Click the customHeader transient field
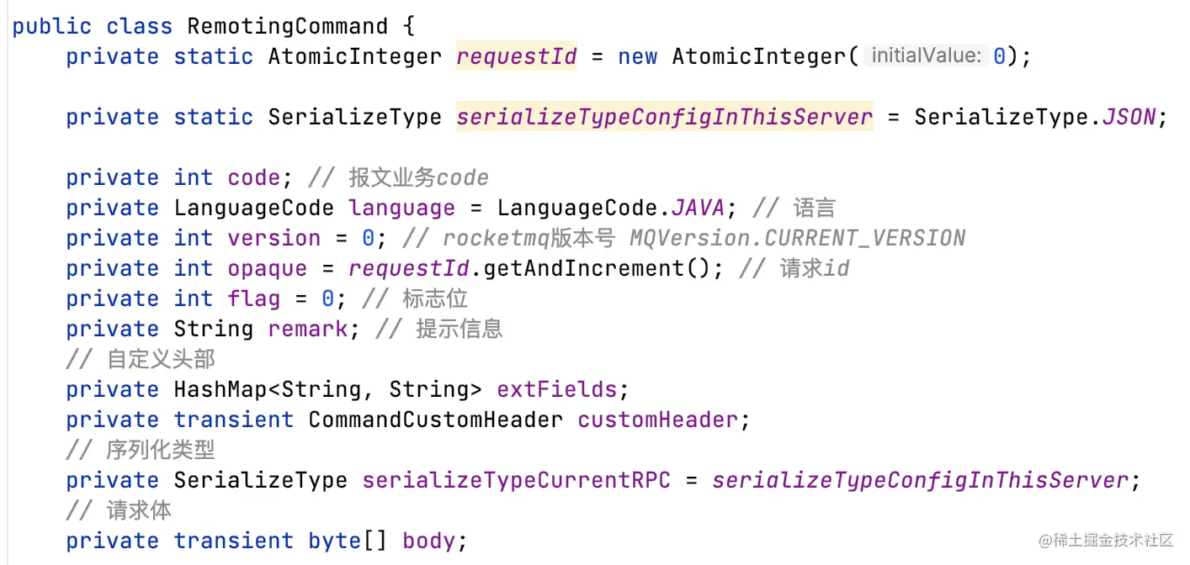The height and width of the screenshot is (565, 1190). (x=659, y=419)
